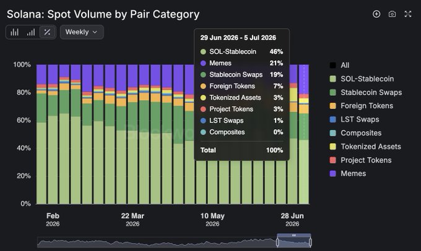The width and height of the screenshot is (421, 251).
Task: Toggle SOL-Stablecoin series in legend
Action: (x=362, y=79)
